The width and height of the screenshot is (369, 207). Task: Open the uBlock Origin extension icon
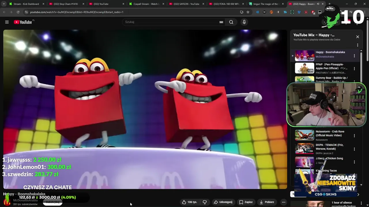click(306, 12)
